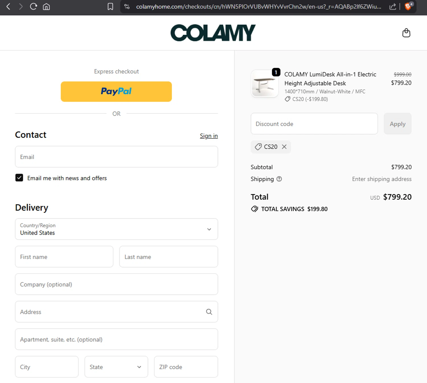427x383 pixels.
Task: Click the Delivery heading
Action: pos(32,208)
